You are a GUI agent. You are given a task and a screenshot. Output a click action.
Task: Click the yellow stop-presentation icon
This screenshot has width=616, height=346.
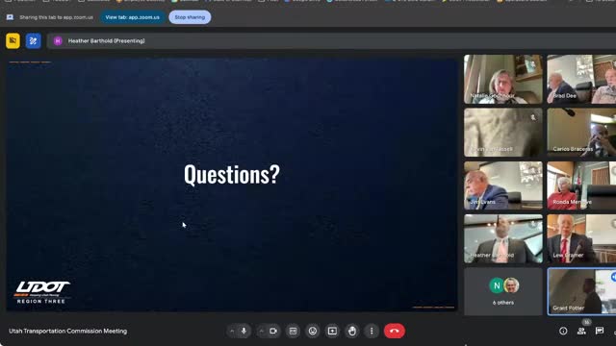13,40
